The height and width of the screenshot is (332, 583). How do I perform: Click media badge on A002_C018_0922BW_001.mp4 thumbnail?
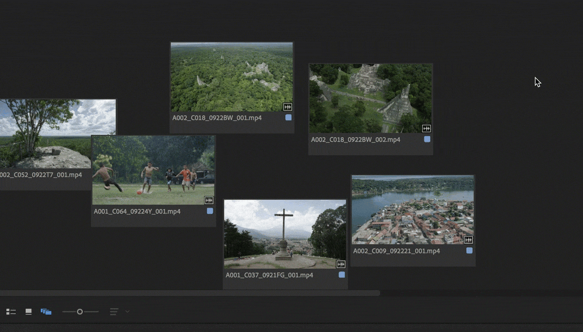point(287,107)
